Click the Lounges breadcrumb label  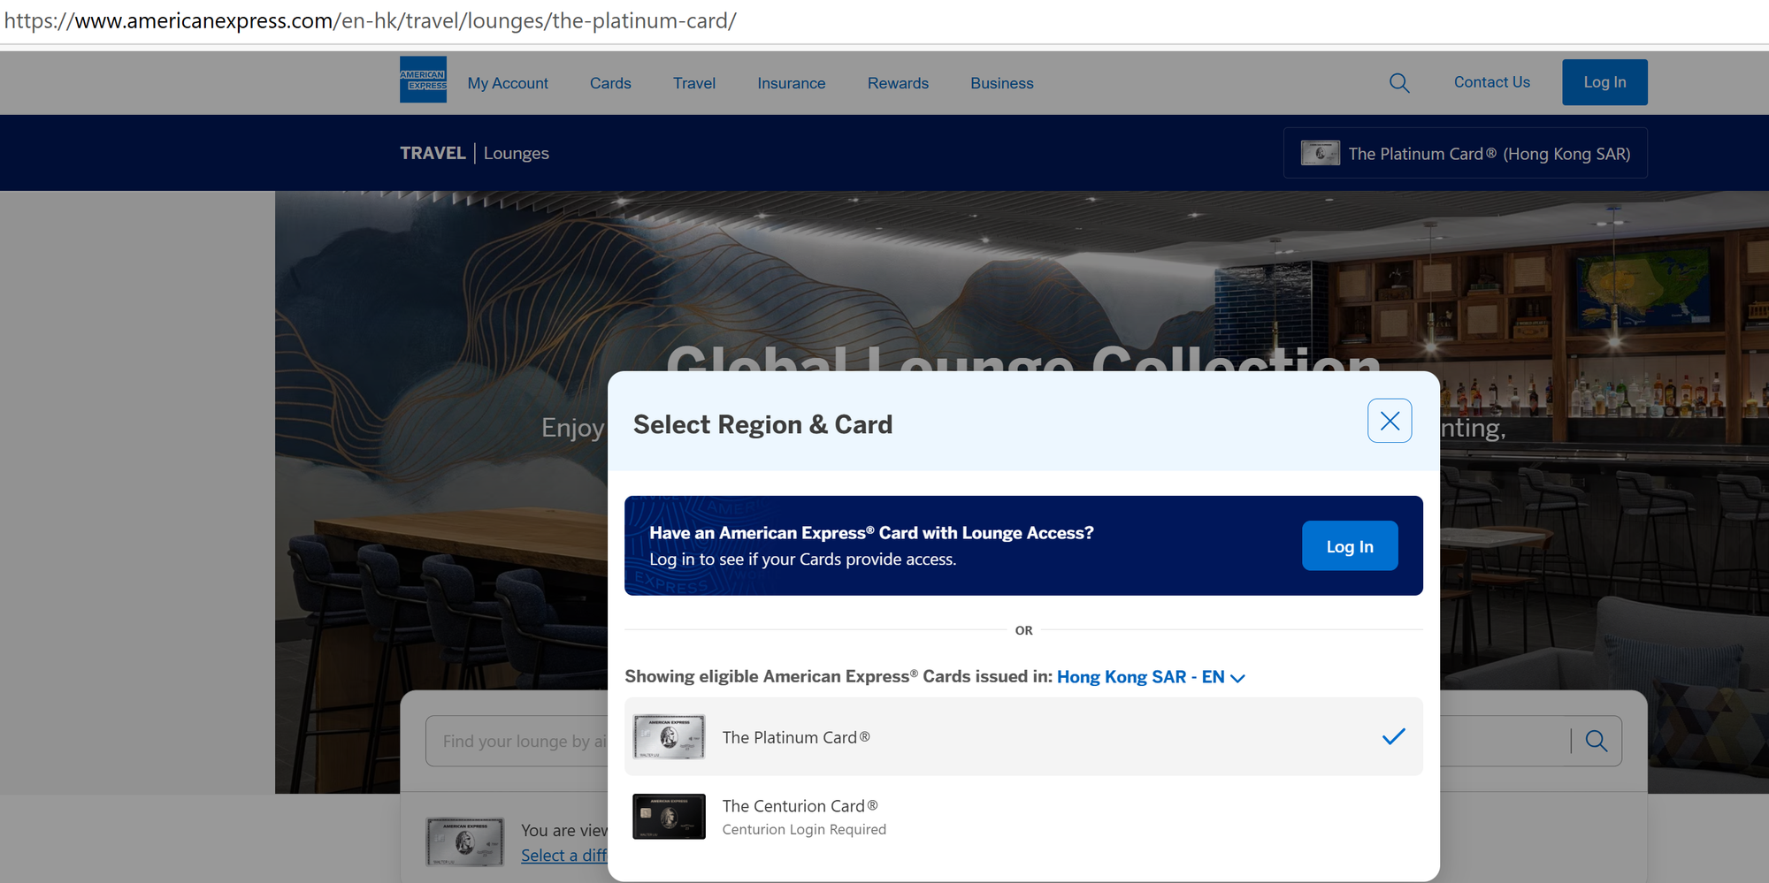click(x=517, y=153)
